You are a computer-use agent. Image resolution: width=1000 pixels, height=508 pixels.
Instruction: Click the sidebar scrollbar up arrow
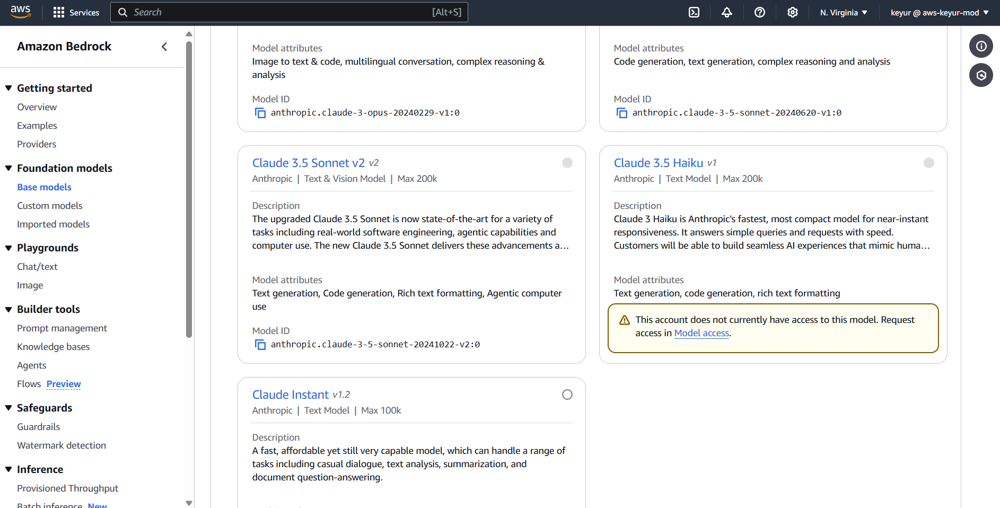click(x=189, y=34)
